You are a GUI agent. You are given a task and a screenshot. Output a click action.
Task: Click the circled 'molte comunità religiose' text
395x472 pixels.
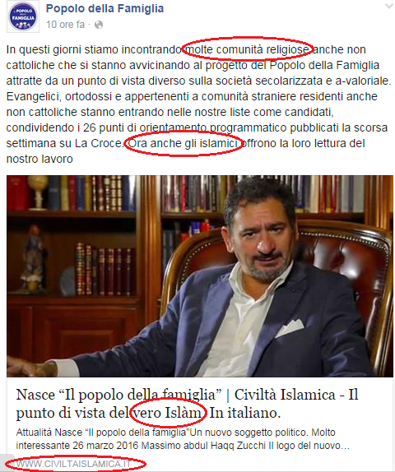point(248,49)
